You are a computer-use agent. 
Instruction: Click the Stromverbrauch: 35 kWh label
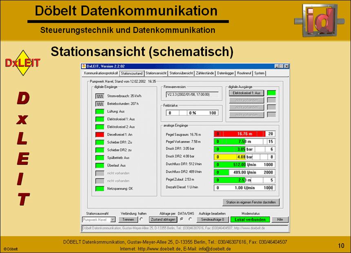(x=124, y=96)
